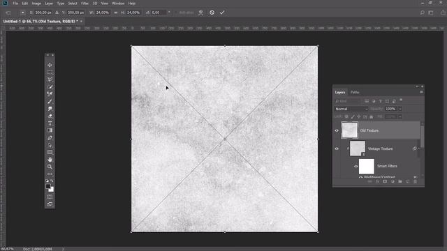447x251 pixels.
Task: Select the Old Texture layer thumbnail
Action: click(349, 130)
